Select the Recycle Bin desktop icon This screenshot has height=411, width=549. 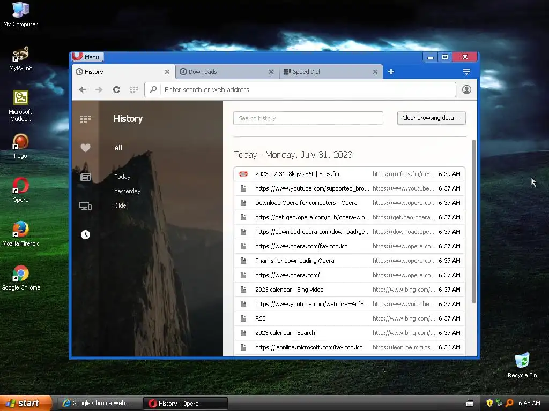click(x=522, y=366)
